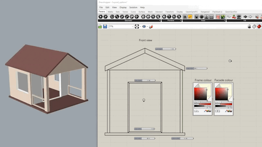Switch to the Surface tab
This screenshot has width=262, height=147.
coord(142,12)
